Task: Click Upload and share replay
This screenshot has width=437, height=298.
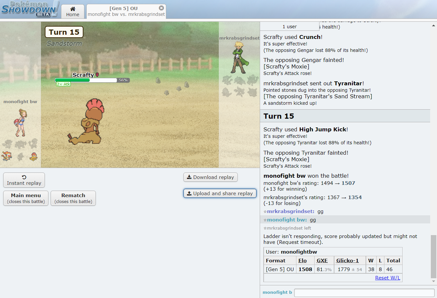Action: point(220,193)
